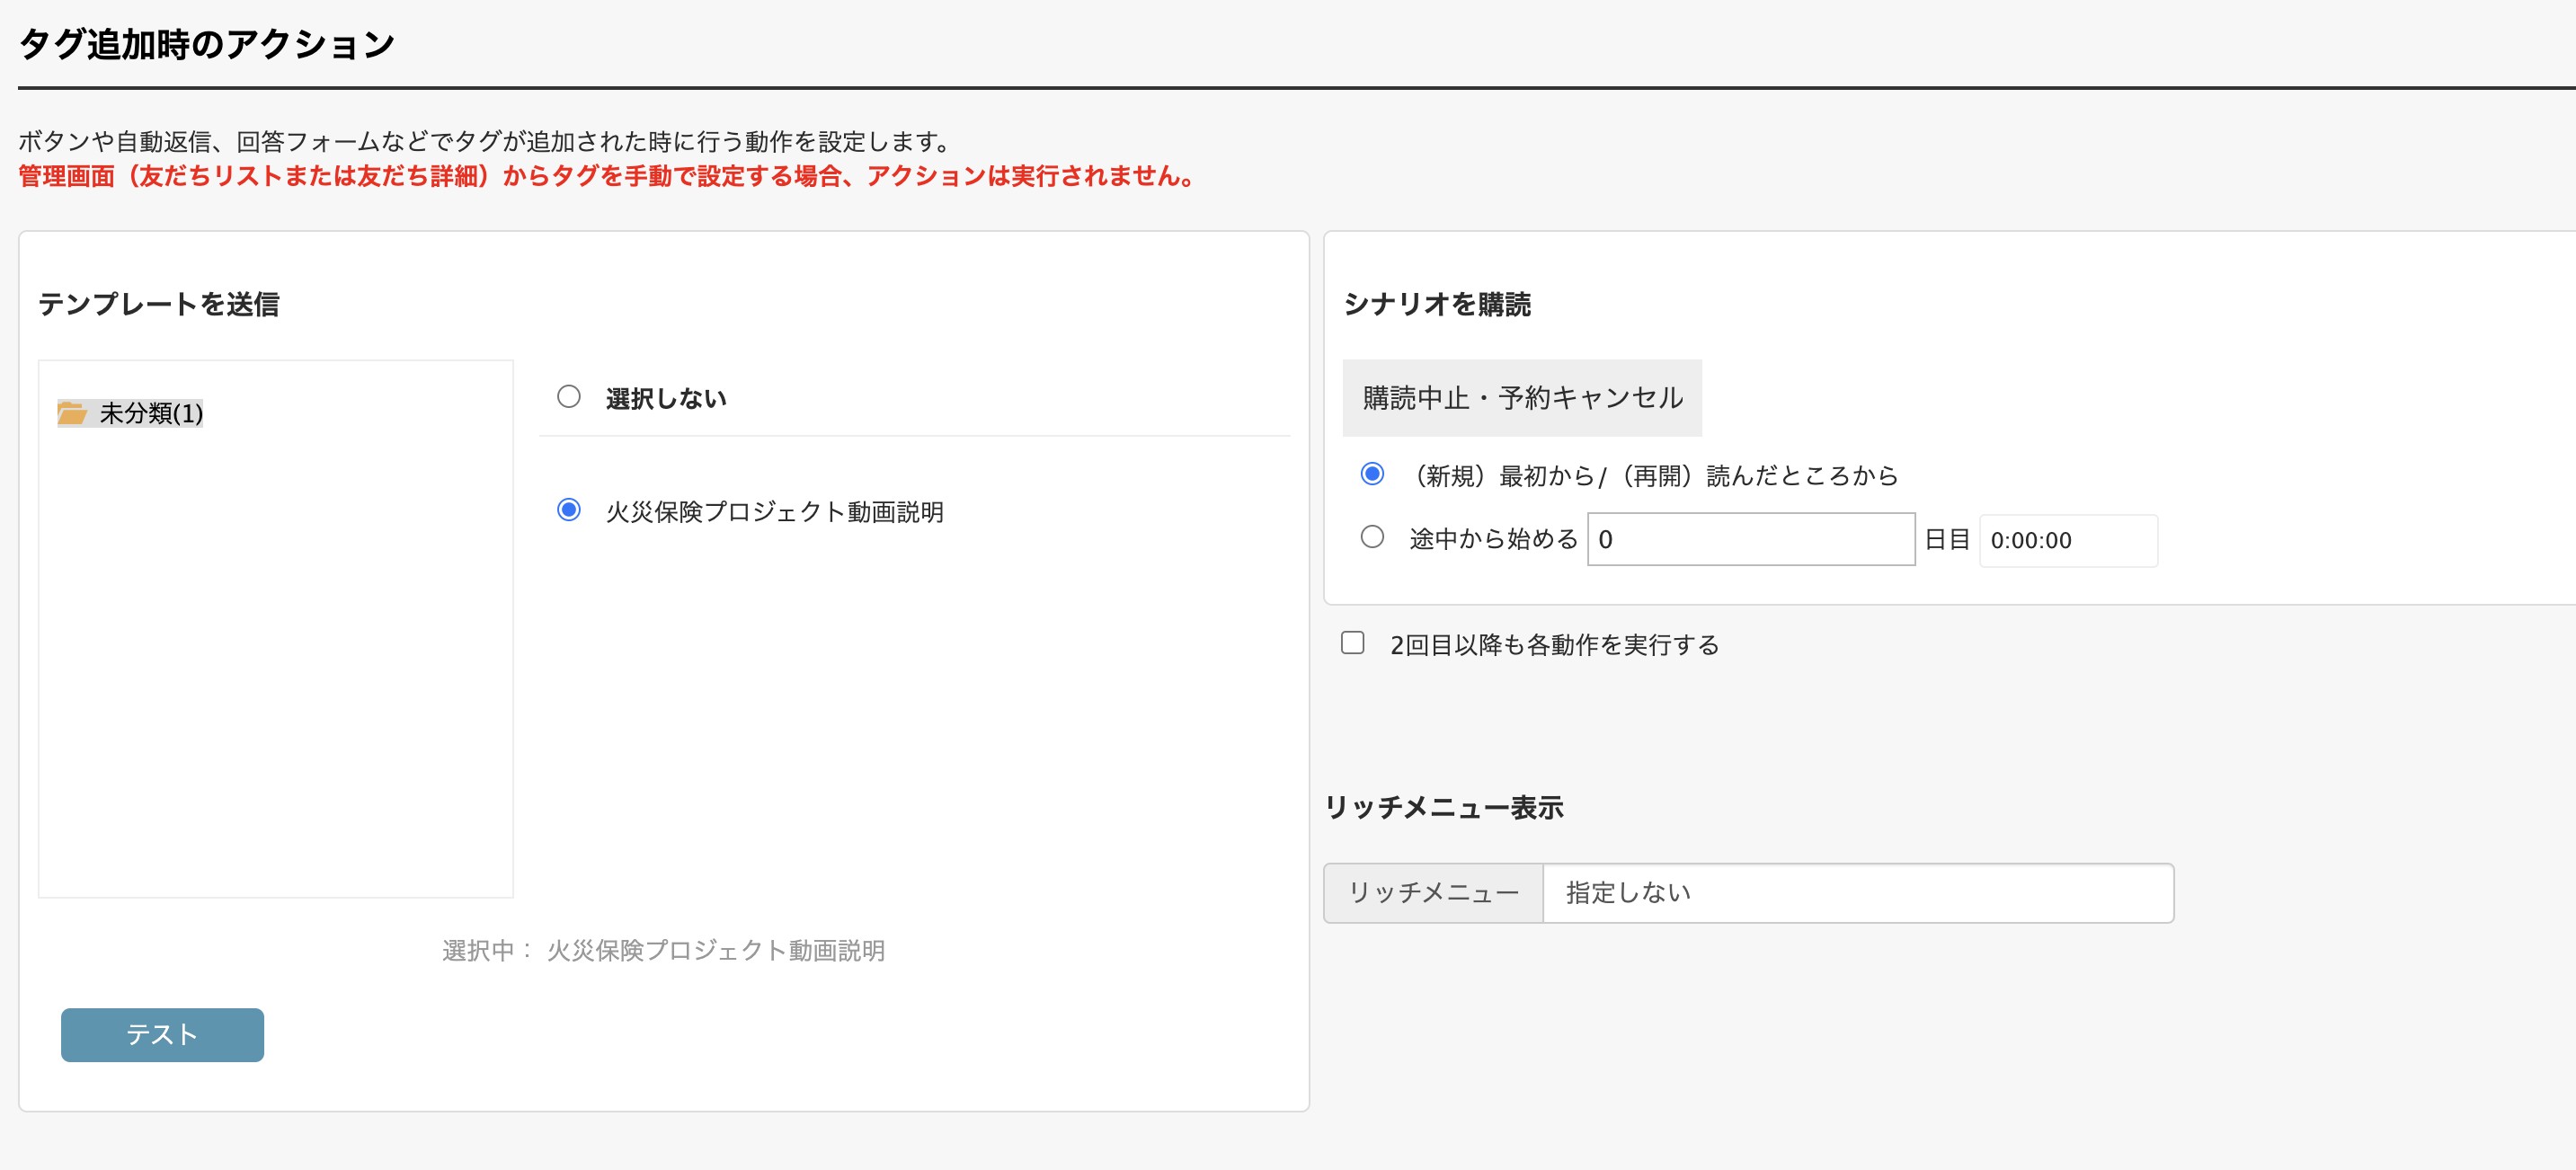Click the テスト button
The width and height of the screenshot is (2576, 1170).
162,1034
